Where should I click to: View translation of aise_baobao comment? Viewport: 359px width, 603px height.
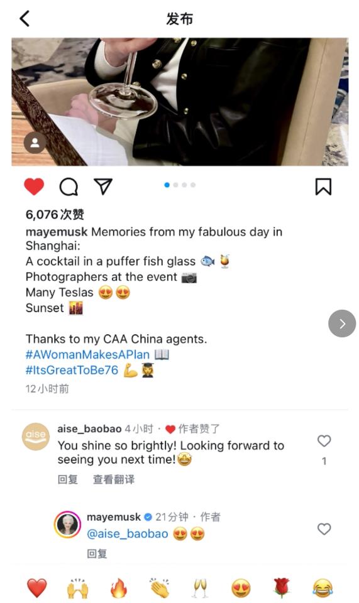click(114, 479)
